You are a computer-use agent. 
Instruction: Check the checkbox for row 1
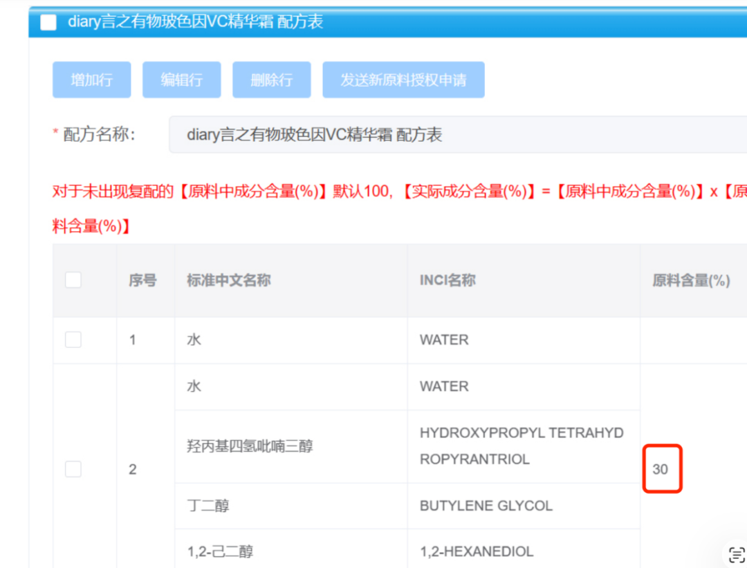73,340
